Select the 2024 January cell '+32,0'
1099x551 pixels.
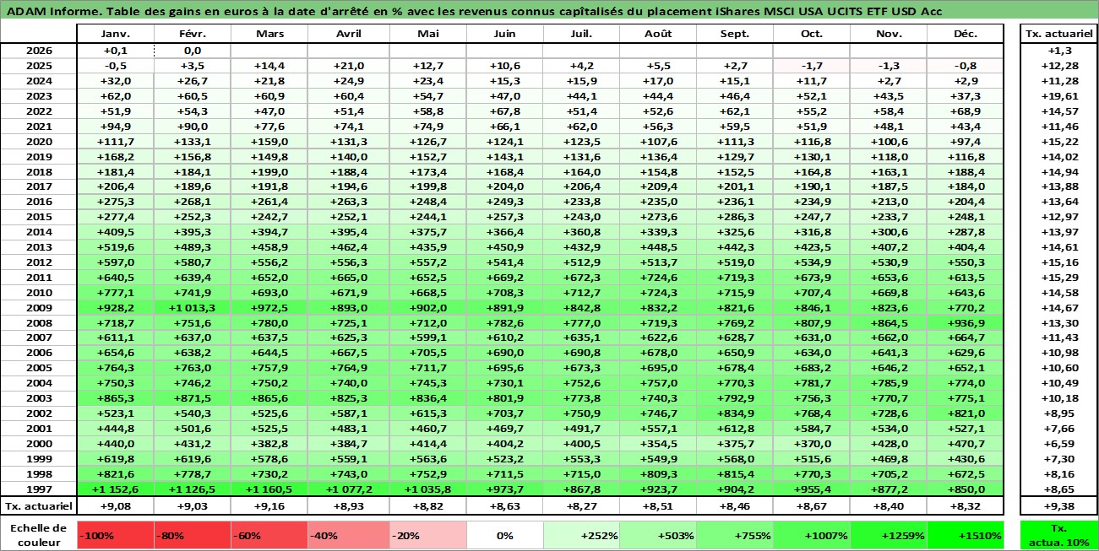click(x=115, y=81)
